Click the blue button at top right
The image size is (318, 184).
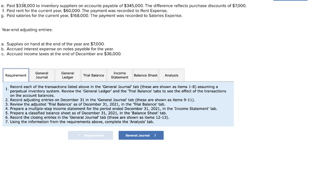[290, 1]
